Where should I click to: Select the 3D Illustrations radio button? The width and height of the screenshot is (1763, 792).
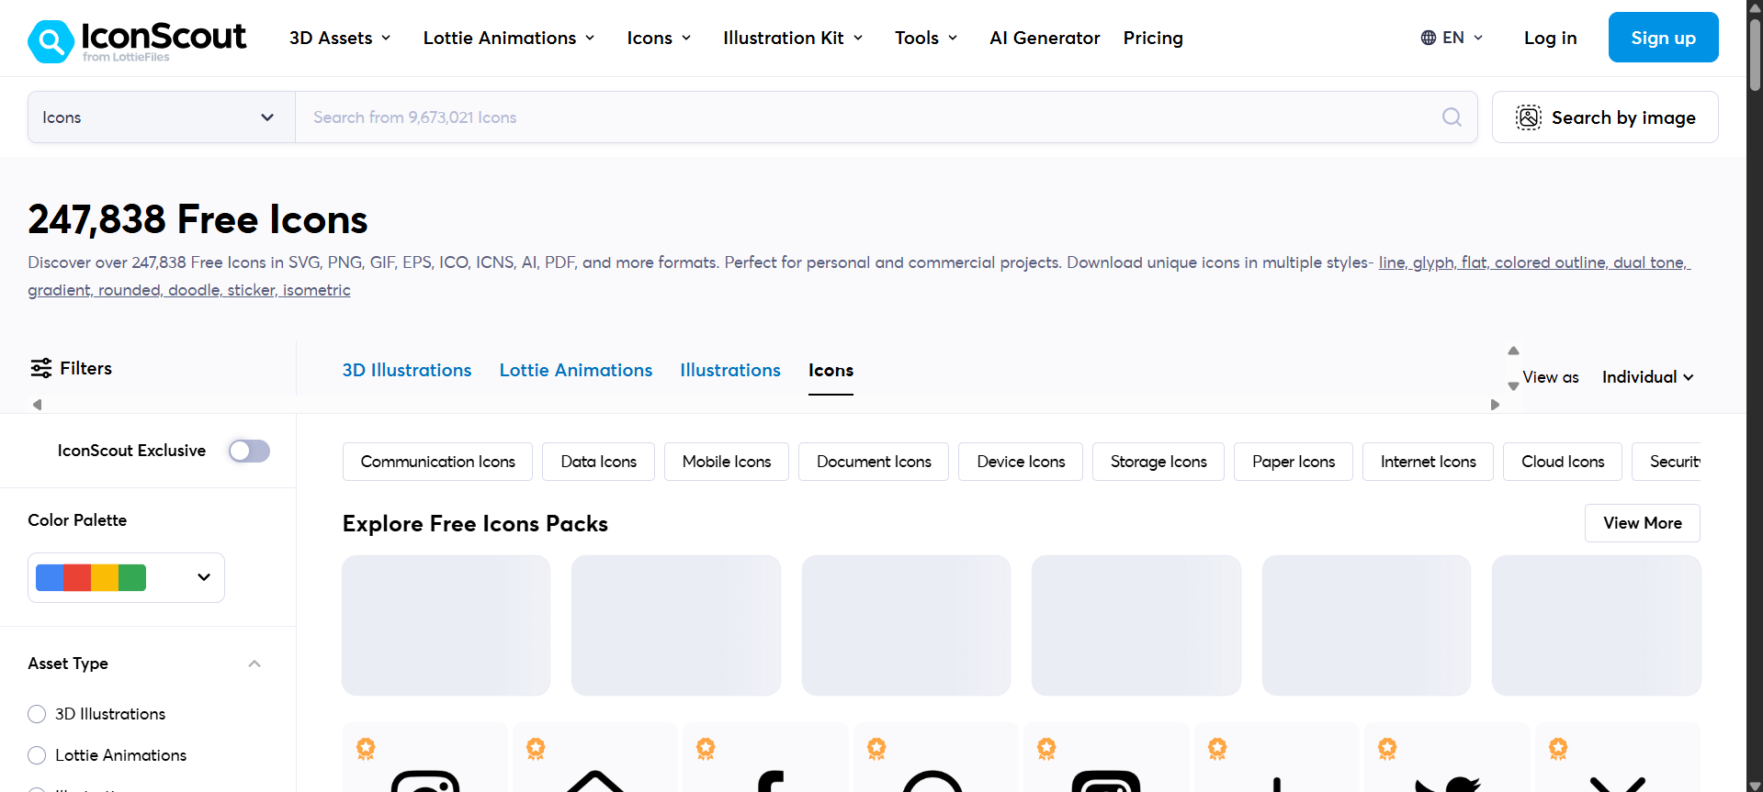pyautogui.click(x=37, y=714)
